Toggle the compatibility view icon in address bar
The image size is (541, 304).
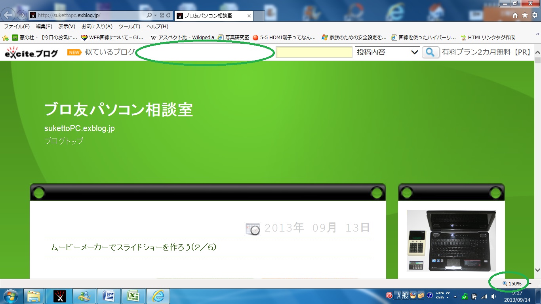[x=162, y=15]
